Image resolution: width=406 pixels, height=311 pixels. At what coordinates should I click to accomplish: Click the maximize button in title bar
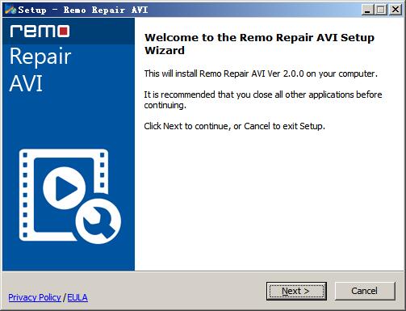[381, 10]
